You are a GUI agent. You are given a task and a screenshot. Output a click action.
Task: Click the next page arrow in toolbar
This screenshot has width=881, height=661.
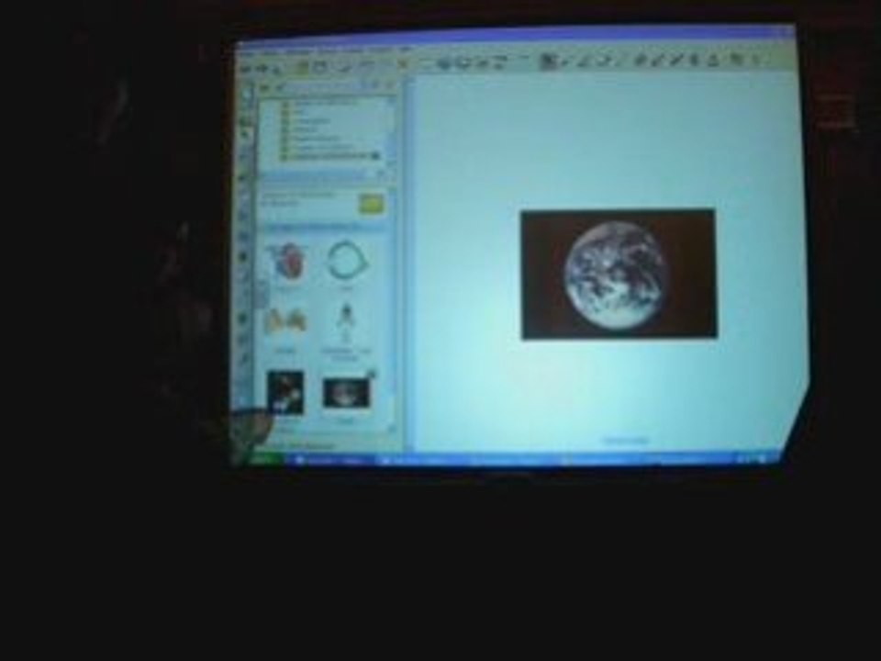(263, 70)
